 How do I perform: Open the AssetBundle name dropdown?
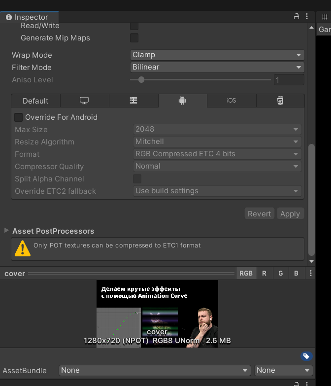point(155,370)
